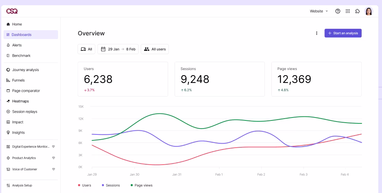Click the Page views metric card
Image resolution: width=382 pixels, height=193 pixels.
[x=317, y=79]
